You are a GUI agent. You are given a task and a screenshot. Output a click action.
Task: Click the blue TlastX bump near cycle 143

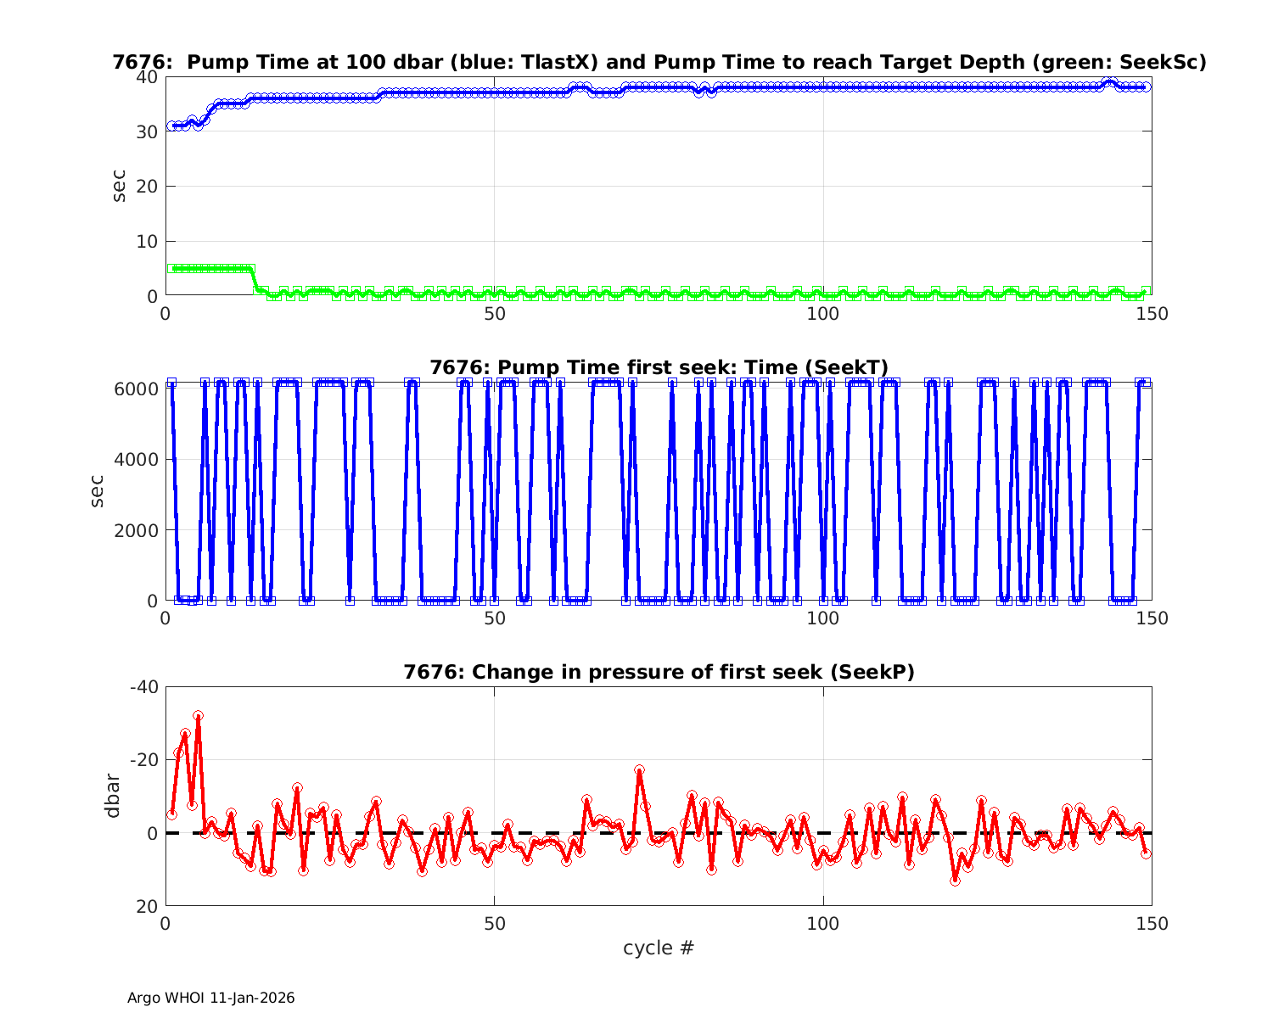point(1108,82)
